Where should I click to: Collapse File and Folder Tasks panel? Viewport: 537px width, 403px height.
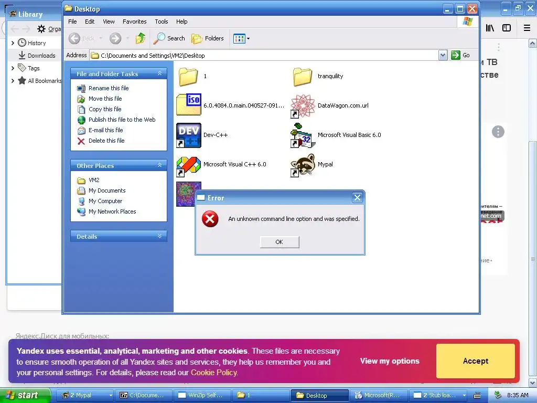point(159,73)
